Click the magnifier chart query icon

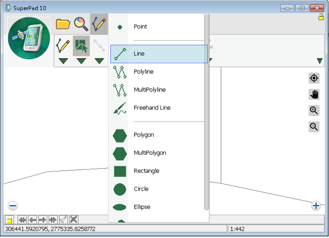pyautogui.click(x=81, y=24)
